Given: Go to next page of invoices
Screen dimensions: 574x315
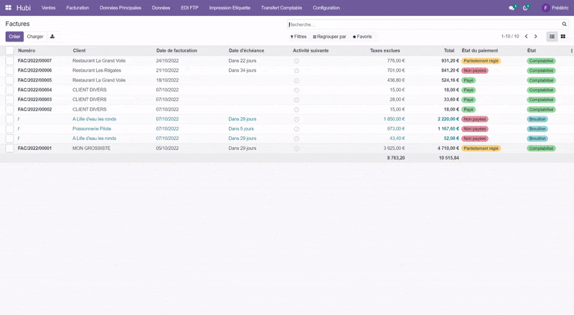Looking at the screenshot, I should coord(535,37).
